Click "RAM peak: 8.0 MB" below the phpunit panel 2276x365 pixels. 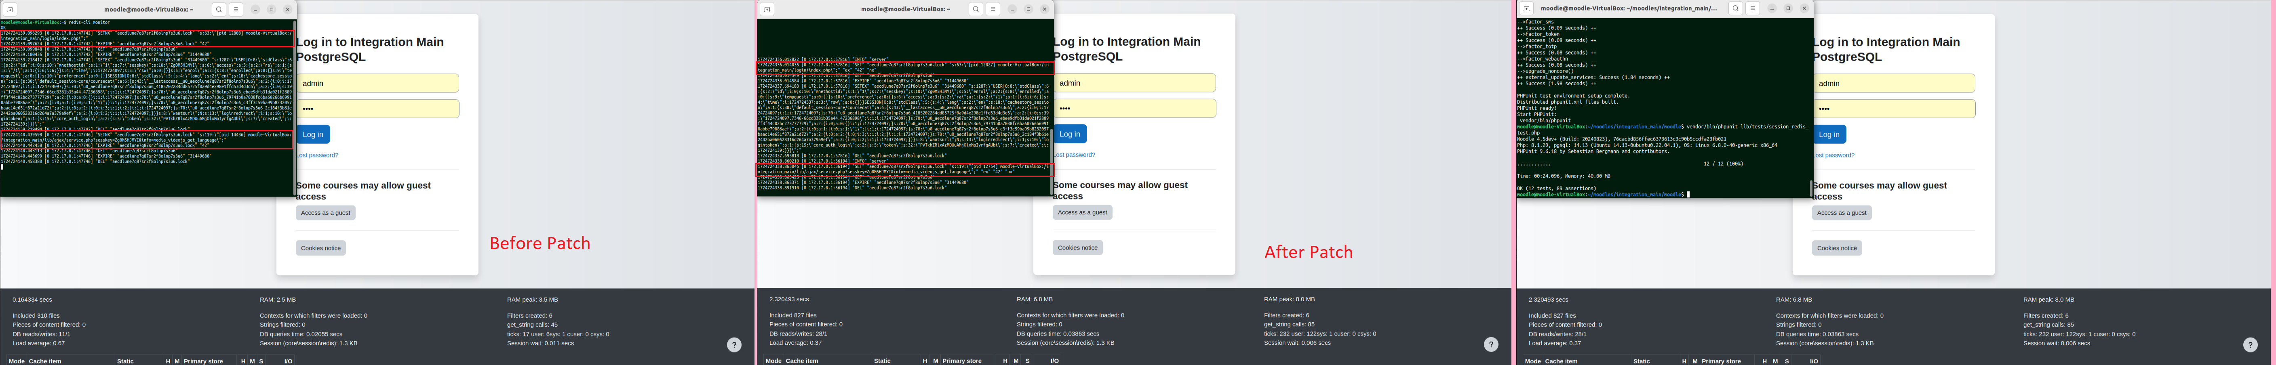coord(2049,300)
